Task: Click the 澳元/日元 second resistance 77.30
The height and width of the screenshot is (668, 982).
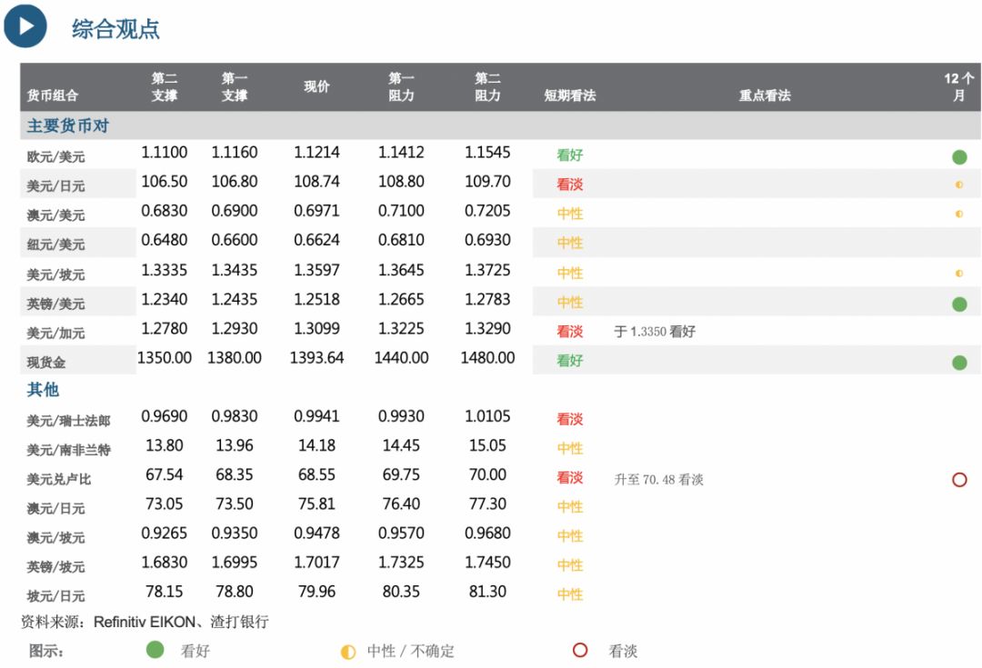Action: [487, 504]
